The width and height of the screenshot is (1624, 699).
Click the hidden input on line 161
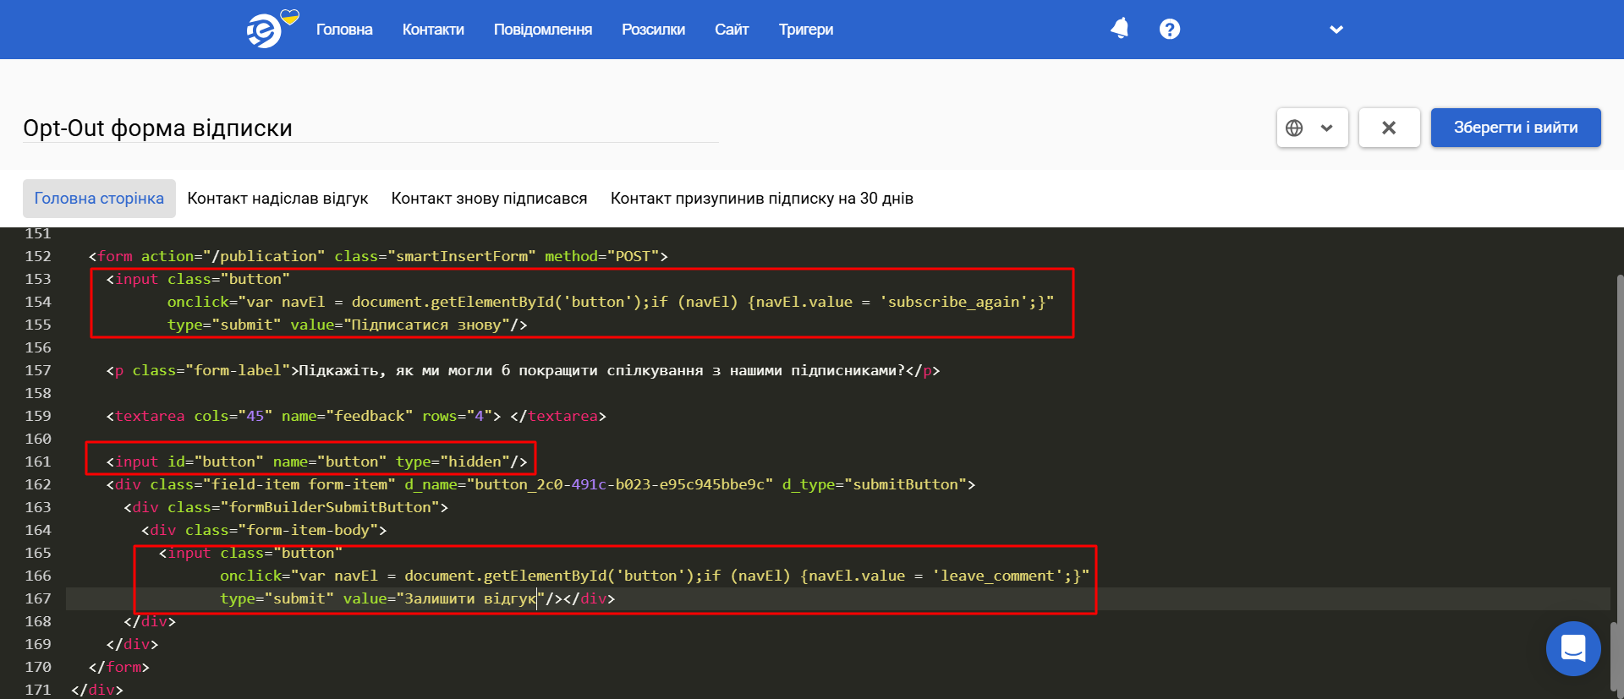pos(316,461)
